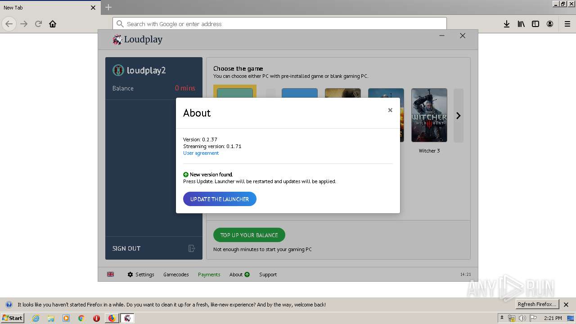Click the gear icon next to Settings
Screen dimensions: 576x324
pos(130,274)
